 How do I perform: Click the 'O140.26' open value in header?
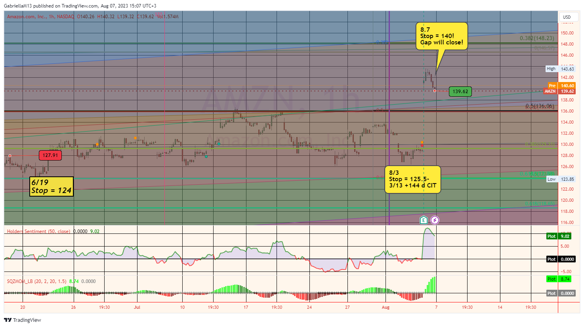coord(86,17)
